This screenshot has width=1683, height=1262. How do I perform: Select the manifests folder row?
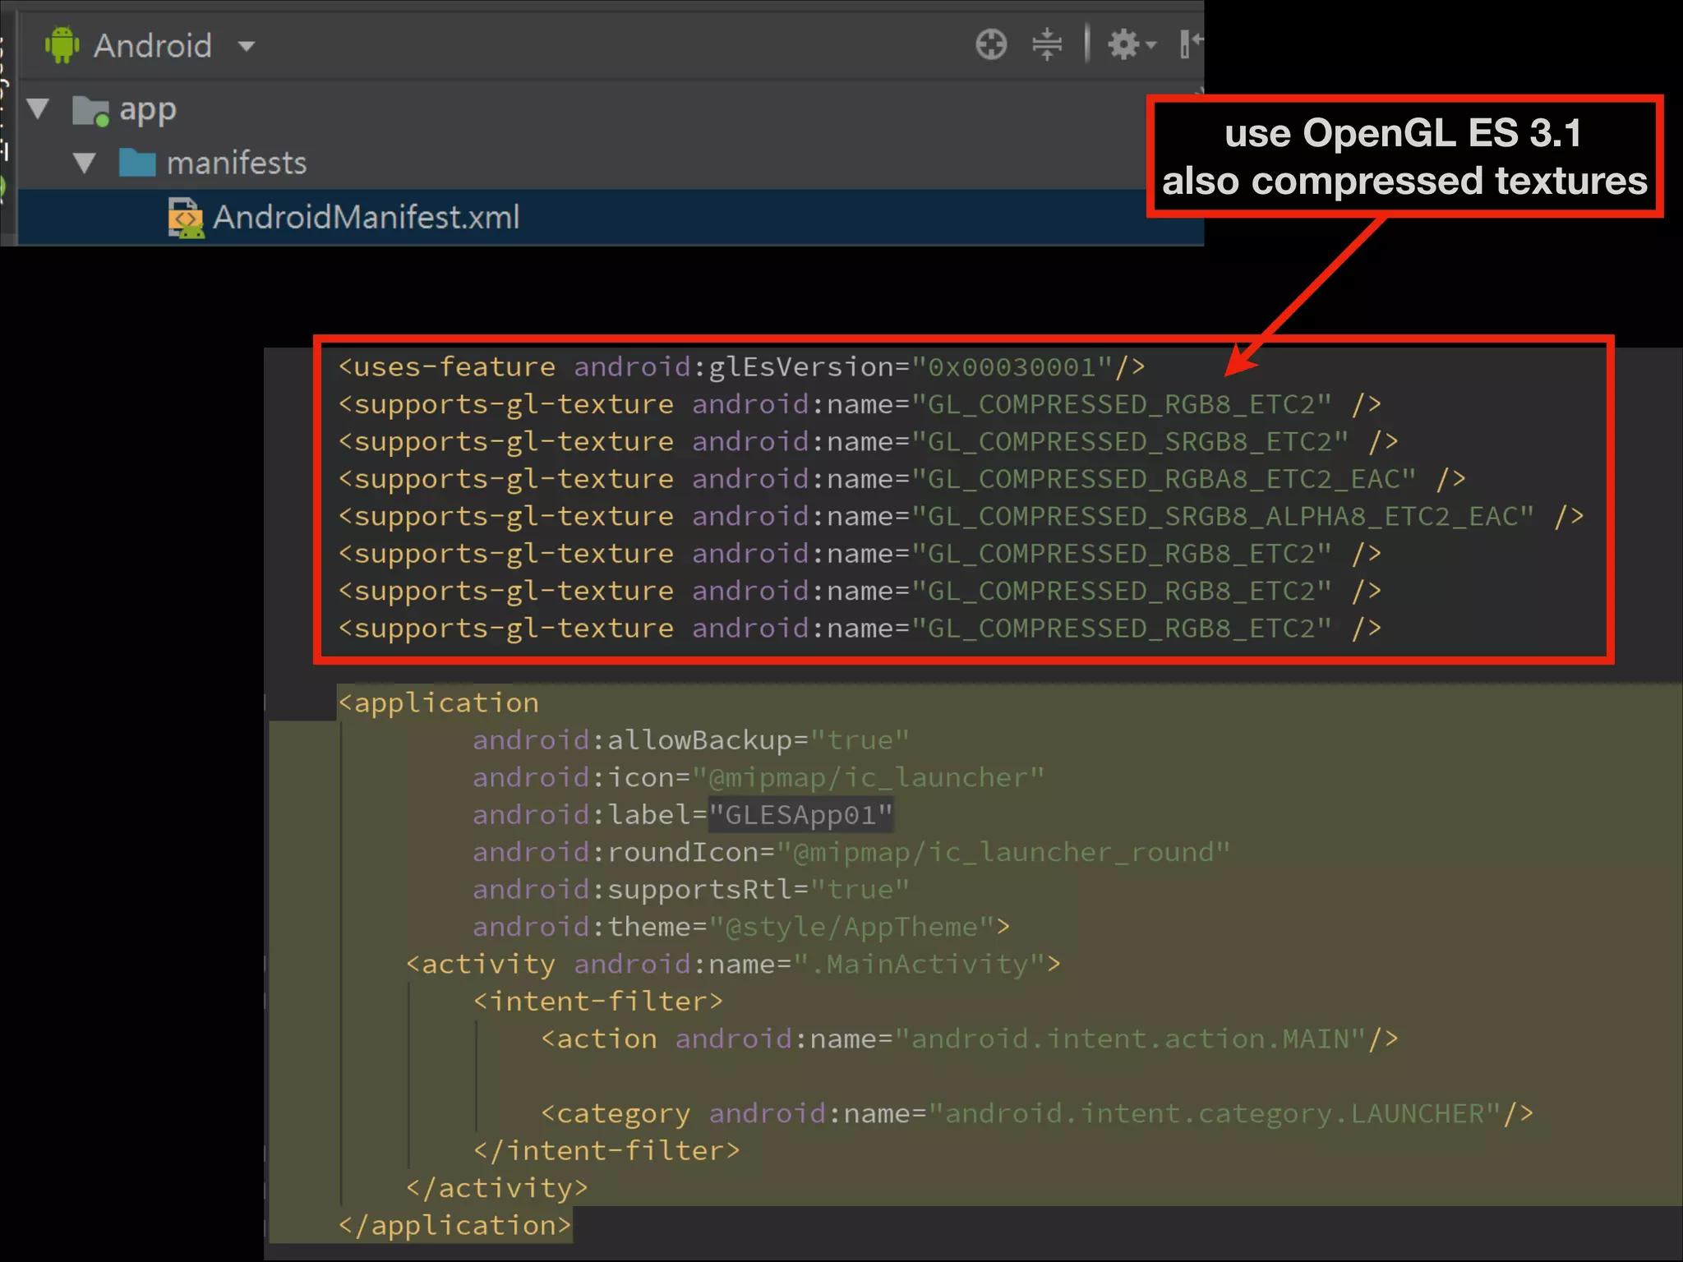pos(611,163)
